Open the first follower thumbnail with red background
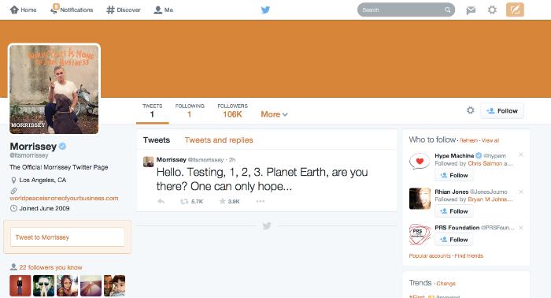Screen dimensions: 551x298 pyautogui.click(x=20, y=285)
